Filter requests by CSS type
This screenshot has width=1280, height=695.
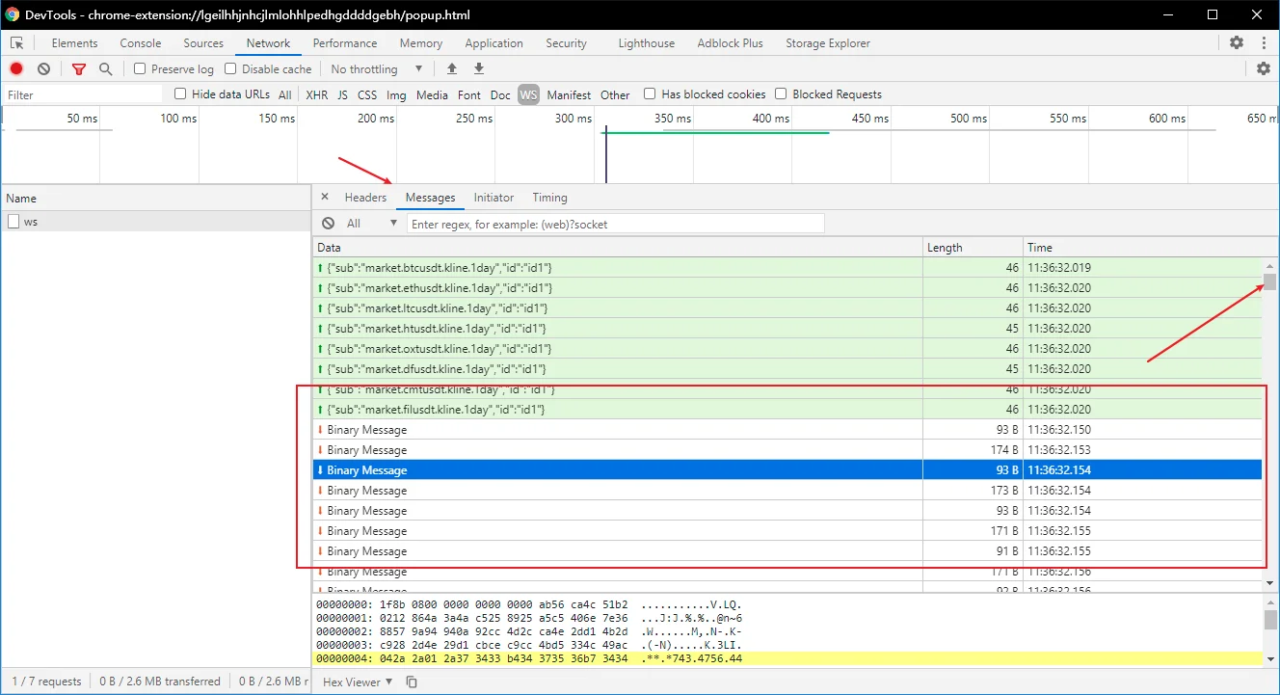(x=367, y=94)
